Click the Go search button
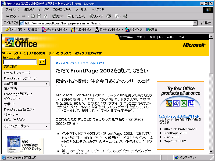Screen dimensions: 215x161 (x=42, y=62)
